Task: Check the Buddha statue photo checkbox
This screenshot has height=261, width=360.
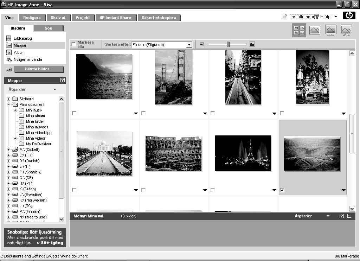Action: click(x=282, y=113)
